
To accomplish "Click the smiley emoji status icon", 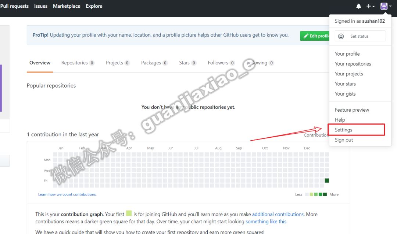I will coord(341,36).
